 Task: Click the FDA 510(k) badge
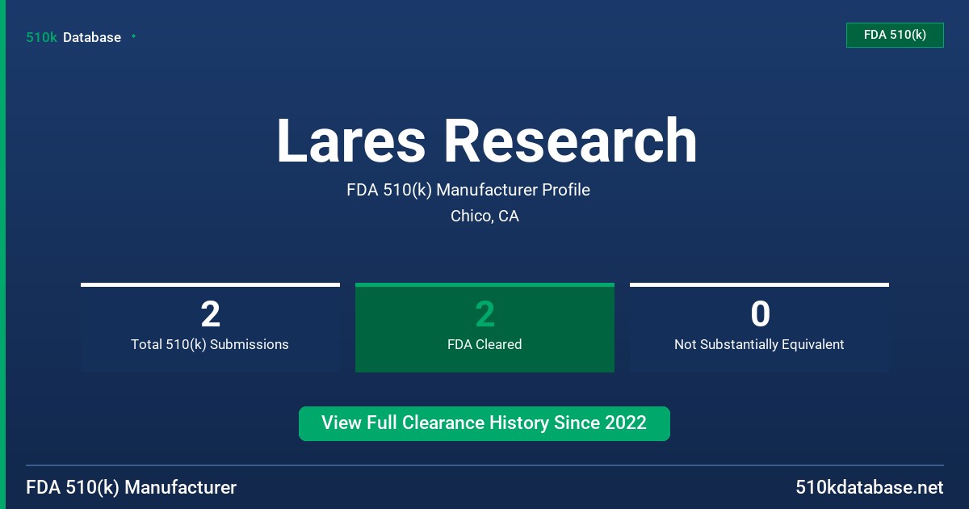click(895, 35)
